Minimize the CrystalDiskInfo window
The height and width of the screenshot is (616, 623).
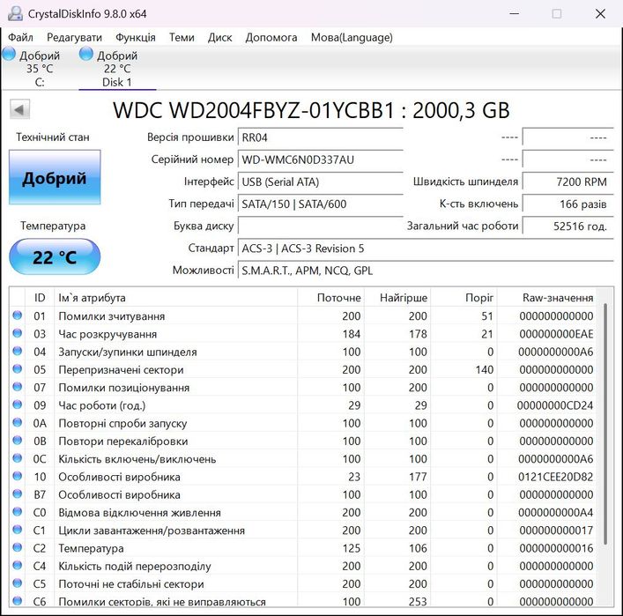tap(515, 13)
